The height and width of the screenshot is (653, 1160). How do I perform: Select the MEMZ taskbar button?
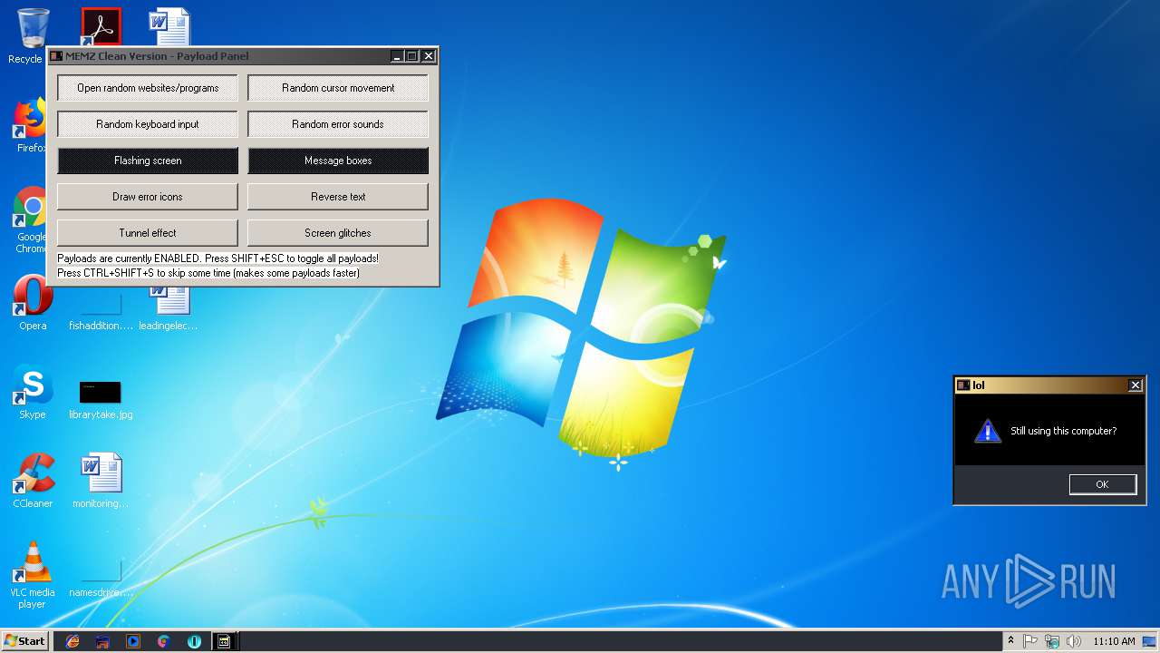point(224,641)
